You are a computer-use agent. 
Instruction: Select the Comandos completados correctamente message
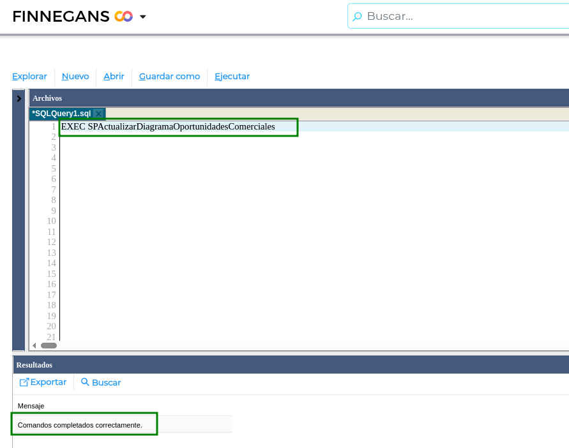(x=80, y=425)
